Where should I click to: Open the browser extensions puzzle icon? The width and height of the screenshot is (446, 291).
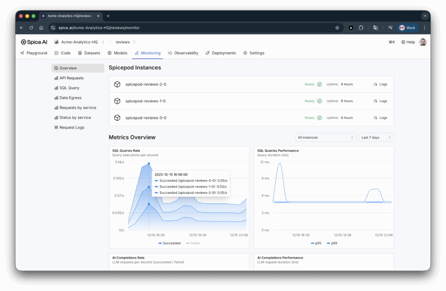click(361, 27)
